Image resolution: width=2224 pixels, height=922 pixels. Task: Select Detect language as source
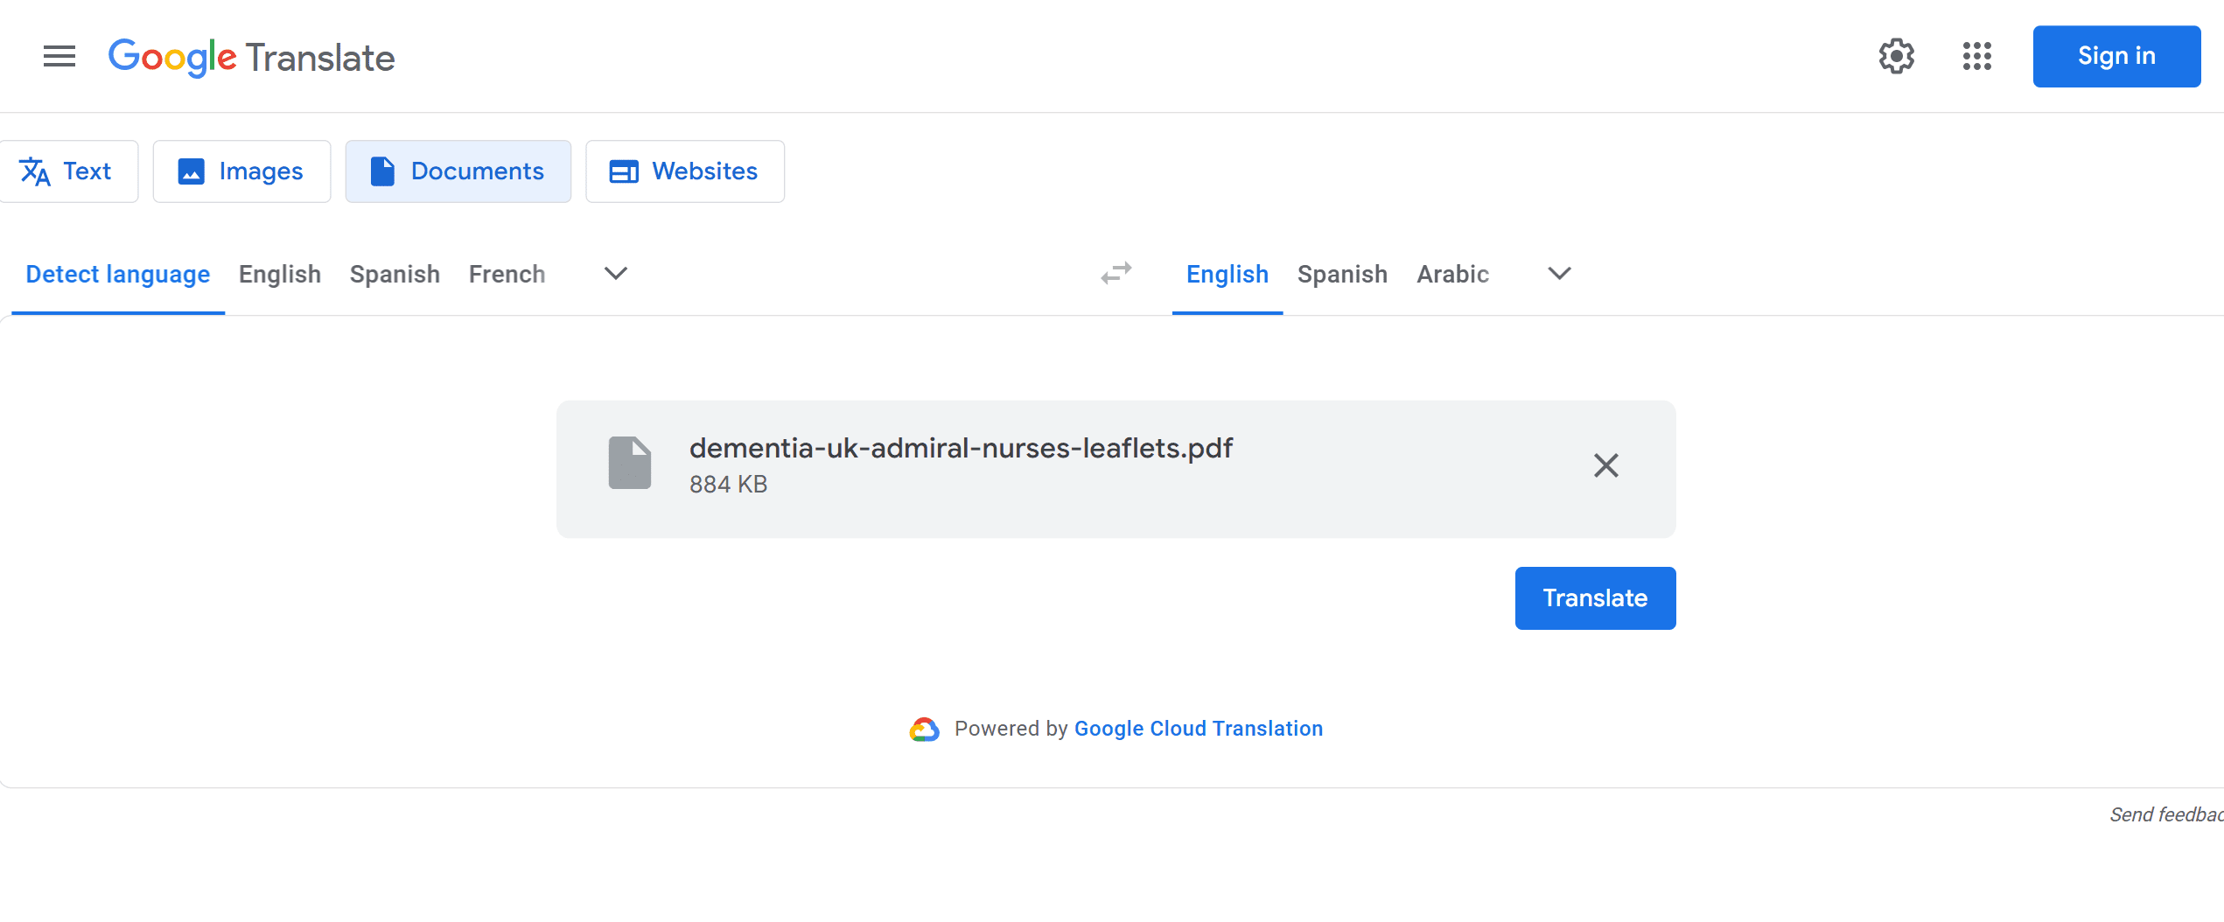(117, 275)
